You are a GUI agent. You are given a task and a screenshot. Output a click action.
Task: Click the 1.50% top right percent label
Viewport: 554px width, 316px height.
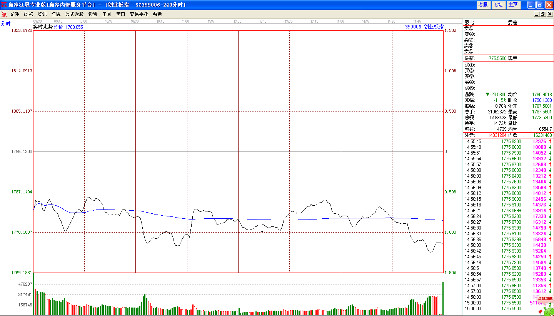[x=450, y=30]
